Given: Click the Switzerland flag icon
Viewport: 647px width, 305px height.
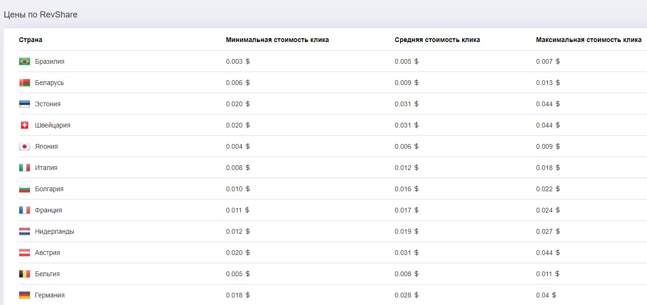Looking at the screenshot, I should point(25,125).
